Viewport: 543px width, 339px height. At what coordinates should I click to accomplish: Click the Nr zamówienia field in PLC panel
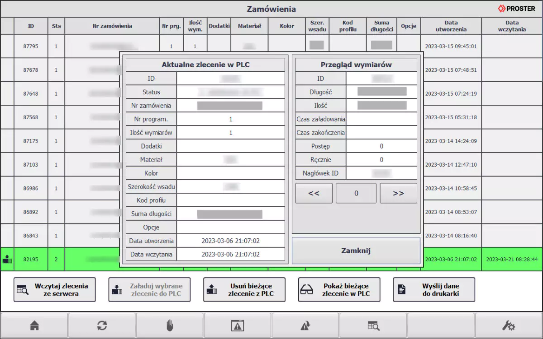pyautogui.click(x=231, y=105)
